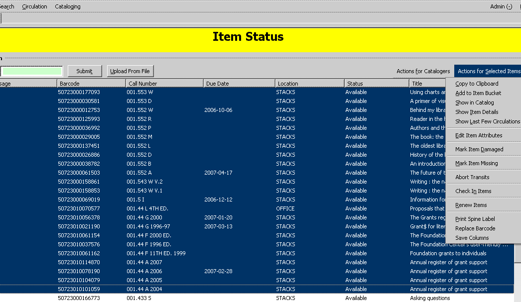Open the Circulation menu
Image resolution: width=521 pixels, height=302 pixels.
(34, 6)
